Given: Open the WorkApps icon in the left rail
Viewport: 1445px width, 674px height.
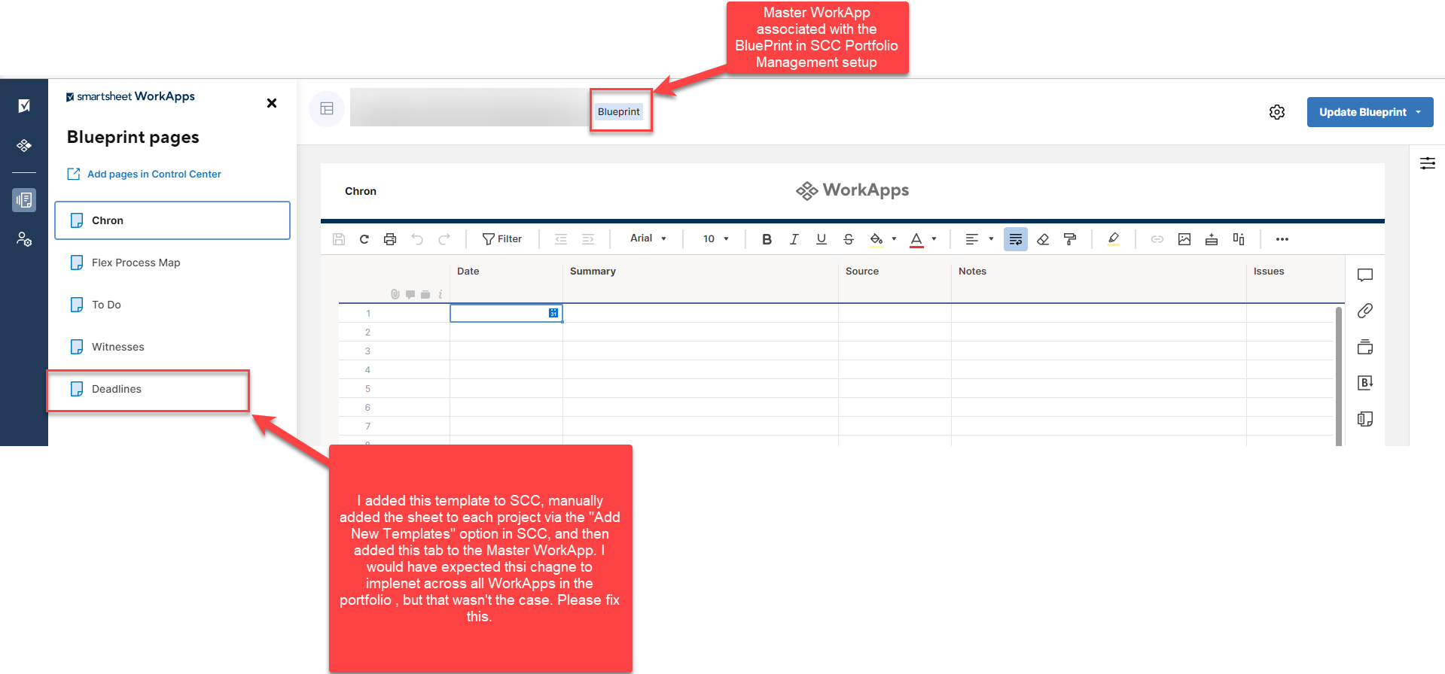Looking at the screenshot, I should click(24, 145).
